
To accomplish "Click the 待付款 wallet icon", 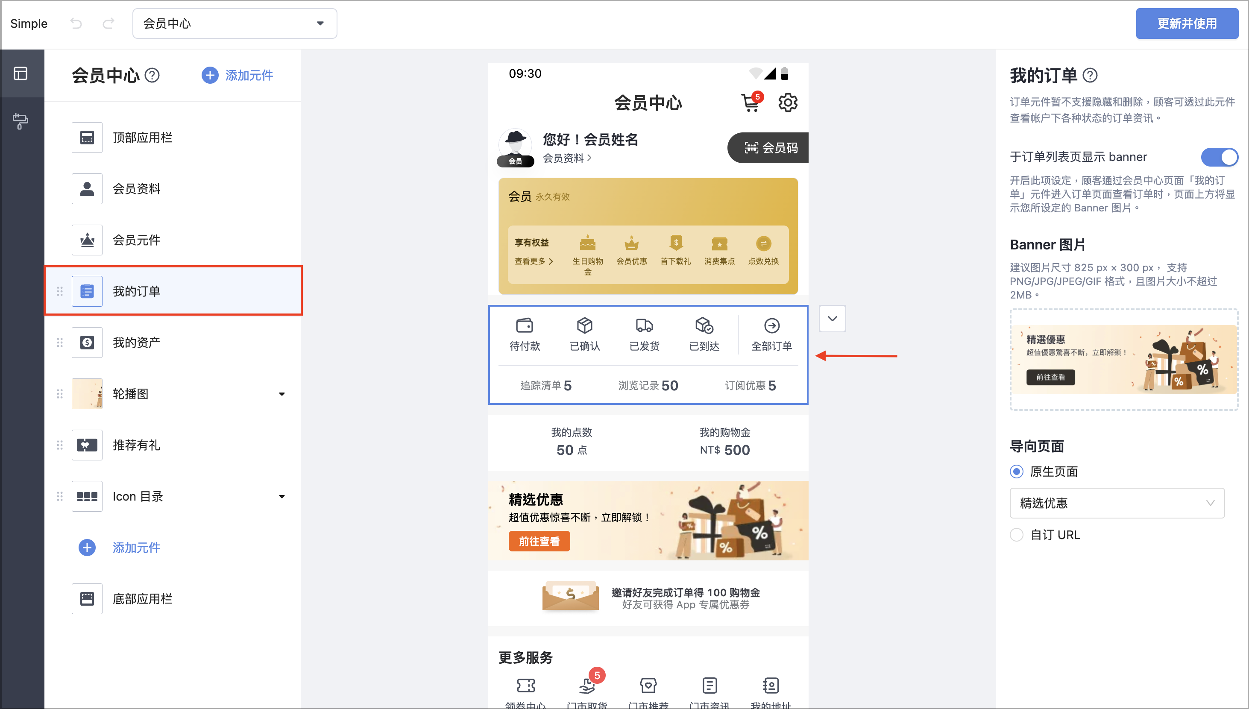I will 525,325.
